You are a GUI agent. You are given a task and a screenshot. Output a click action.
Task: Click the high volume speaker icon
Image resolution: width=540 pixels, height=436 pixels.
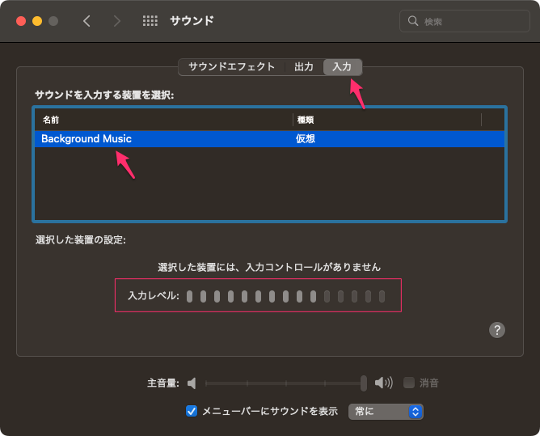coord(384,383)
